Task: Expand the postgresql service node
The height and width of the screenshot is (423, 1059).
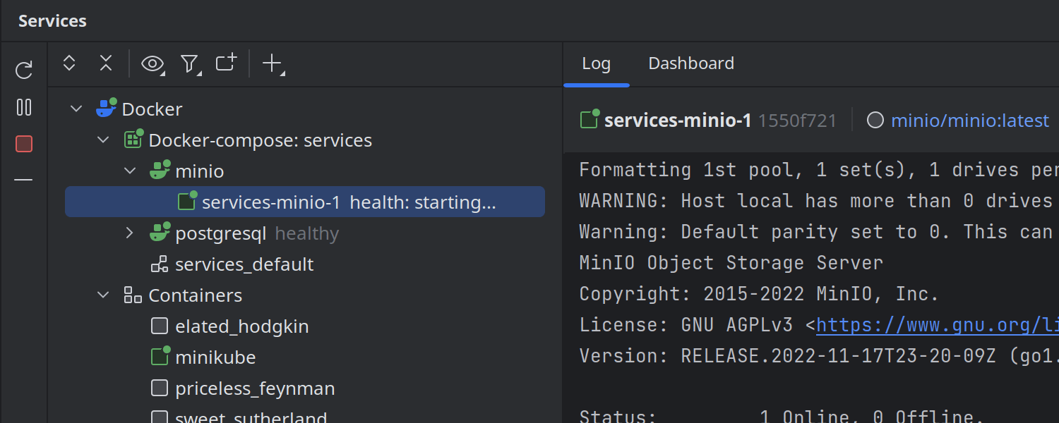Action: pos(130,233)
